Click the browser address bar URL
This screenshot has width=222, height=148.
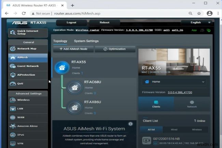(x=77, y=13)
